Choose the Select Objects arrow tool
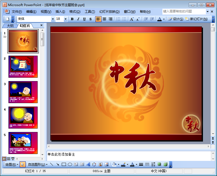 (22, 164)
